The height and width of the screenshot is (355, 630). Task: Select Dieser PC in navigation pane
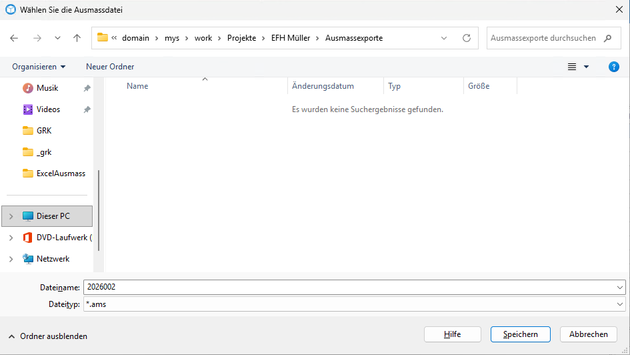(47, 216)
